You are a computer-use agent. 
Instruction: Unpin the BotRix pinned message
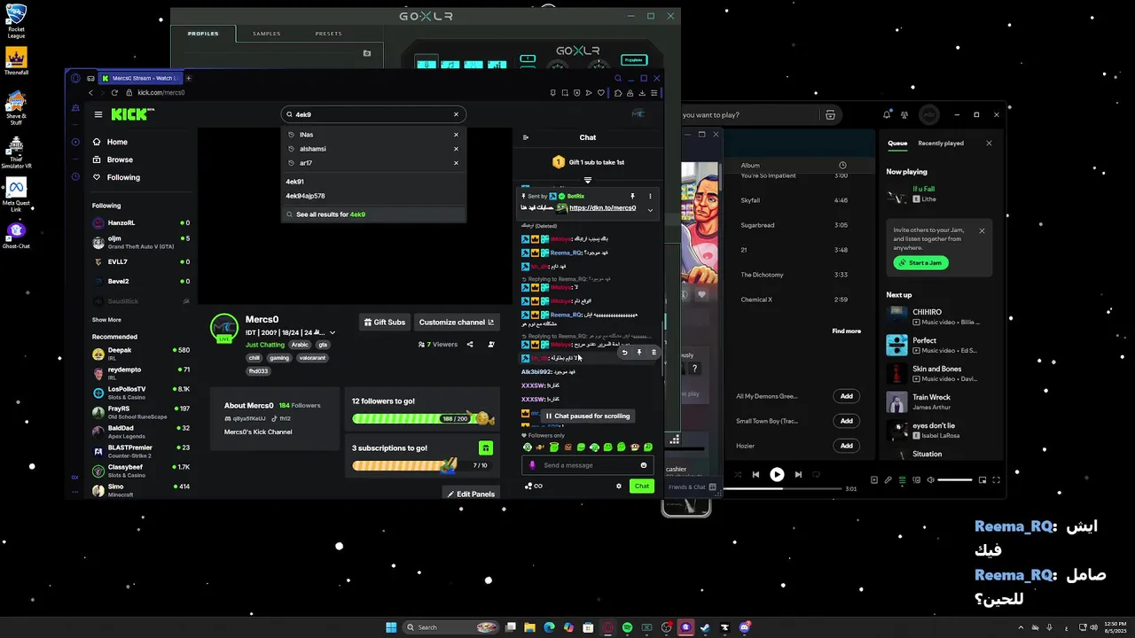(x=632, y=196)
